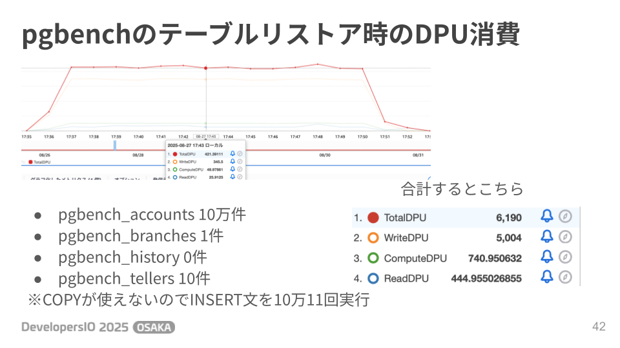The height and width of the screenshot is (348, 620).
Task: Click the tooltip header 2025-08-27 17:43 ローカル
Action: [195, 145]
